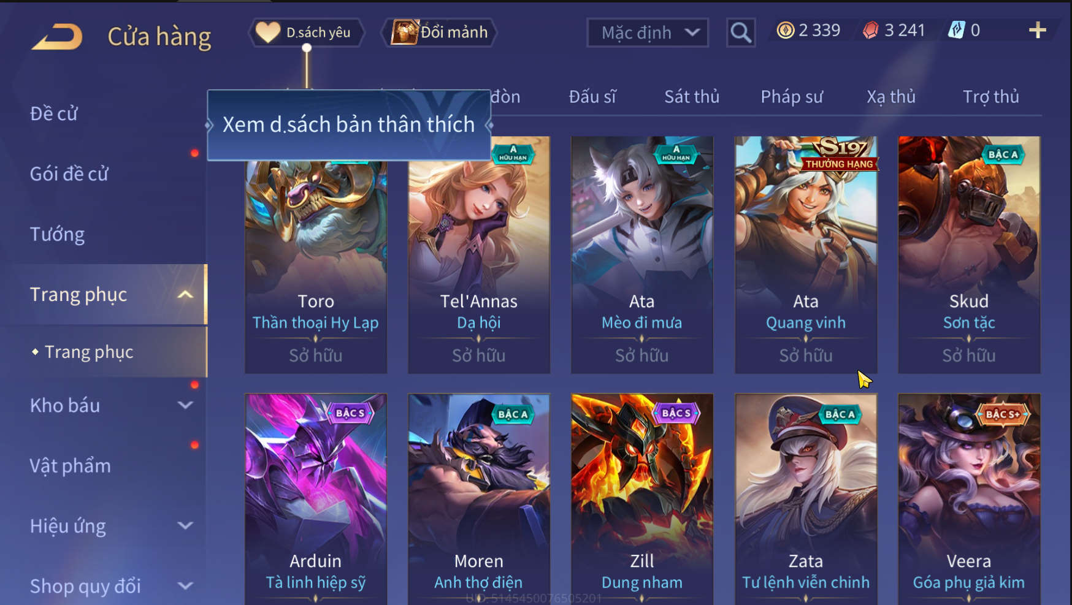The image size is (1072, 605).
Task: Select the Veera Góa phụ giả kim skin
Action: point(969,499)
